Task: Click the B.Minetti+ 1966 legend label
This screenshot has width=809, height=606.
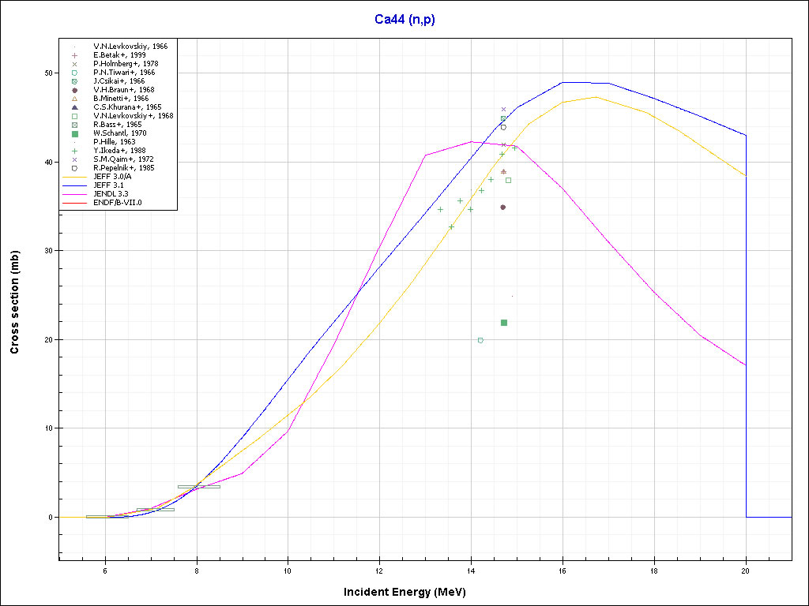Action: [121, 99]
